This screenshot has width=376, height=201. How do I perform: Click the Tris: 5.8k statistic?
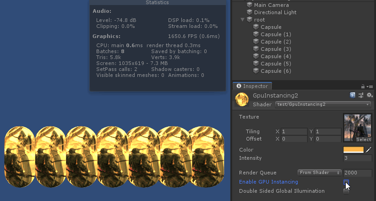[x=109, y=57]
